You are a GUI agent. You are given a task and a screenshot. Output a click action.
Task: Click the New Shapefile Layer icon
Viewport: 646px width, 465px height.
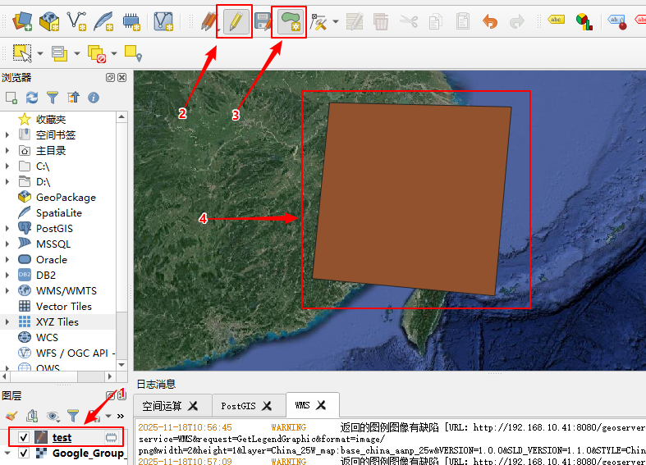(x=76, y=20)
